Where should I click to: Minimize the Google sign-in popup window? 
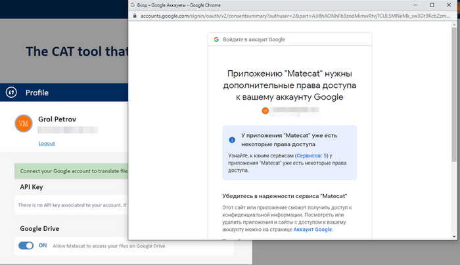(x=413, y=5)
